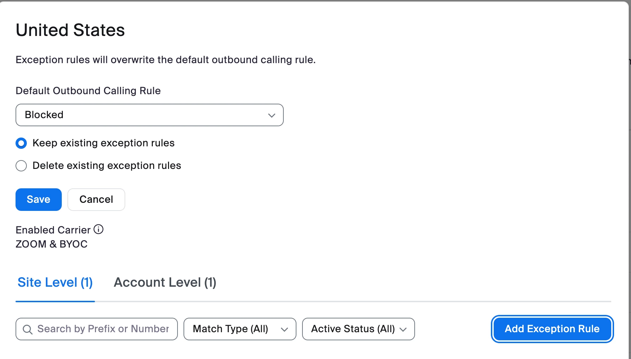This screenshot has height=359, width=631.
Task: Click the chevron arrow in Blocked selector
Action: coord(271,115)
